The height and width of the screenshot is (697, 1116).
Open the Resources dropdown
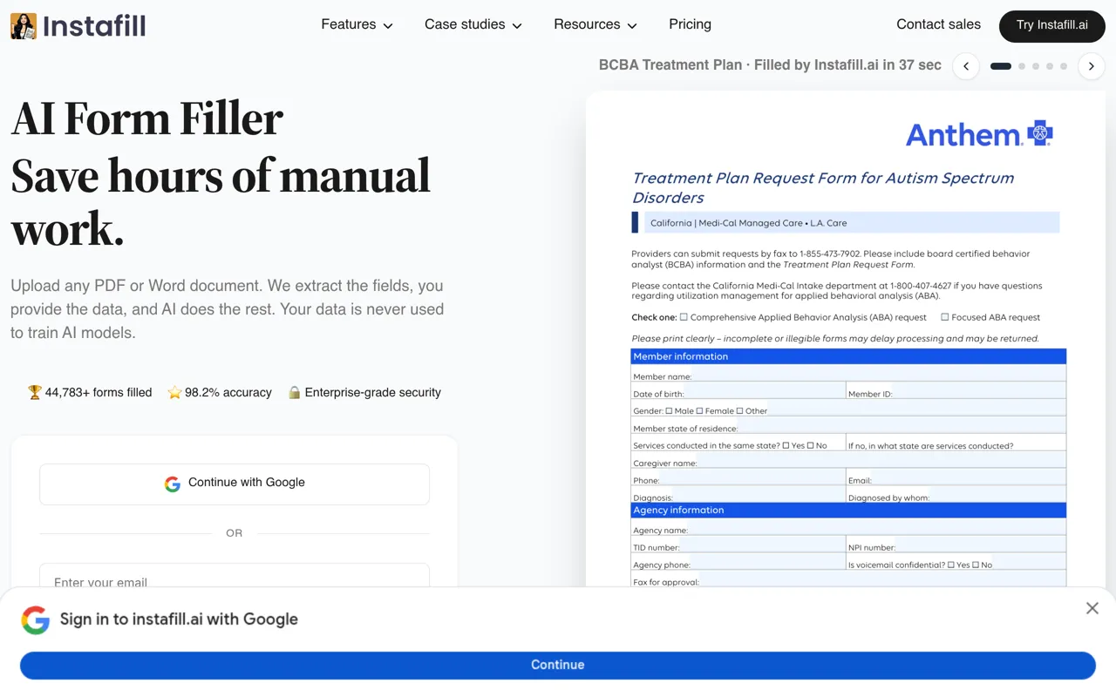coord(595,24)
